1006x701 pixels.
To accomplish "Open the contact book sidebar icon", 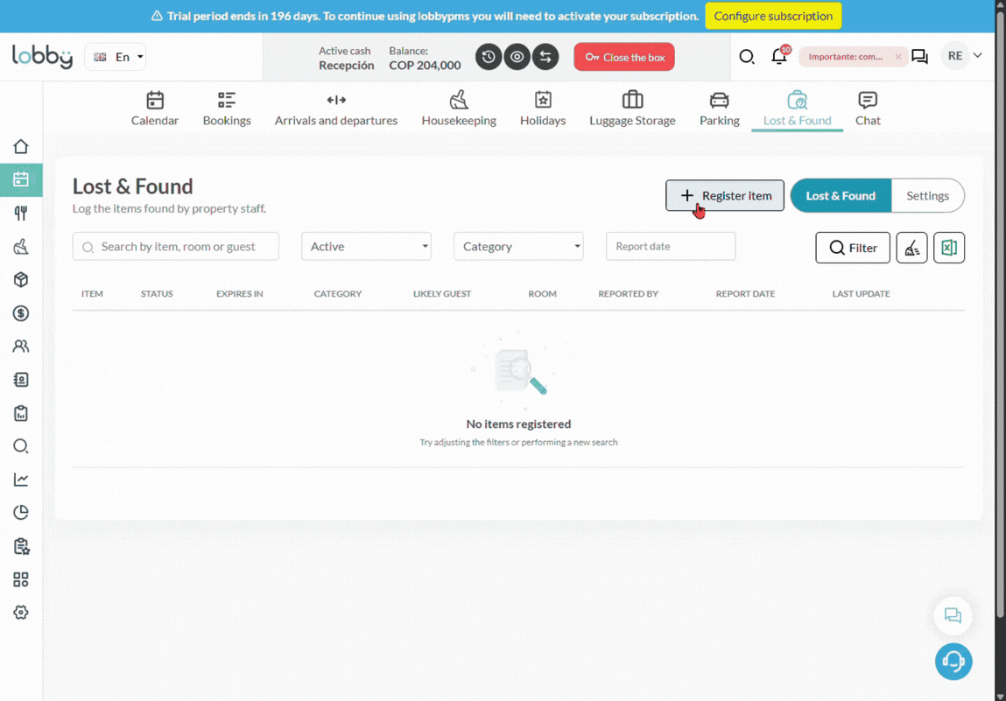I will coord(20,380).
